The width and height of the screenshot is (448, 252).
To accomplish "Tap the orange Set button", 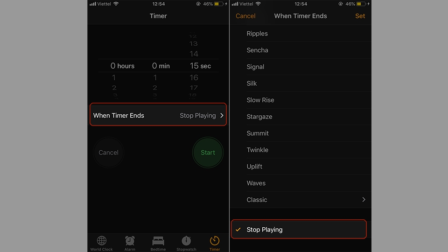I will click(x=360, y=16).
